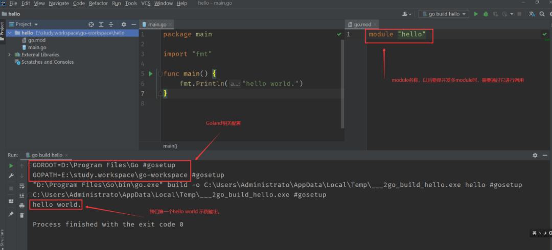The image size is (552, 250).
Task: Open Project panel gear settings
Action: point(123,24)
